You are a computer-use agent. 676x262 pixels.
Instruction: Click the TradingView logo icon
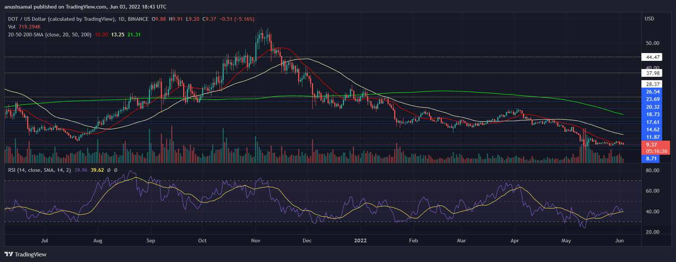pyautogui.click(x=9, y=254)
